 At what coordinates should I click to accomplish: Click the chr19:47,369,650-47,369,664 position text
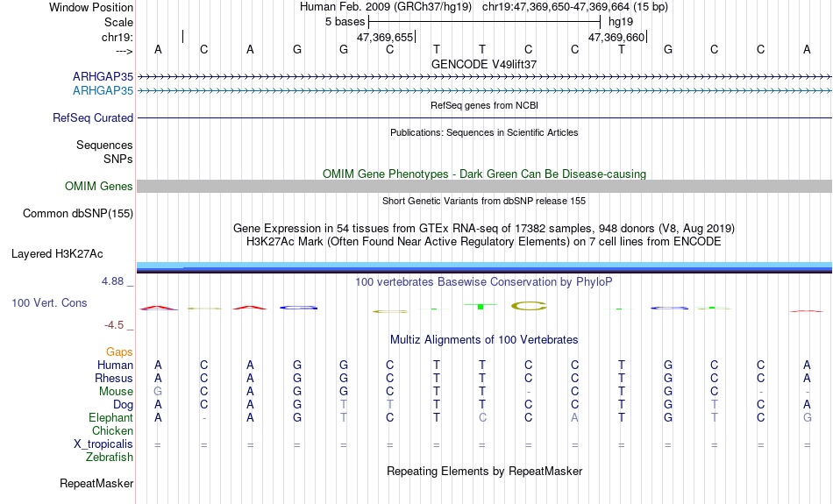pos(556,7)
